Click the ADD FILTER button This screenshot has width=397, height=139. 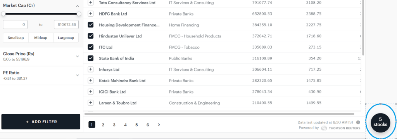pyautogui.click(x=41, y=122)
